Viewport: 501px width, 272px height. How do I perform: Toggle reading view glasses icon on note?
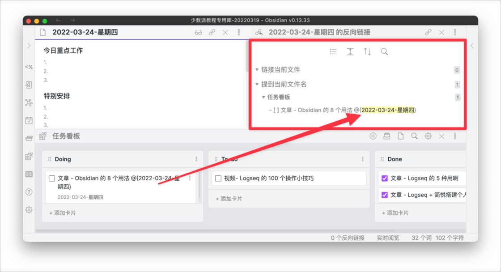coord(199,32)
